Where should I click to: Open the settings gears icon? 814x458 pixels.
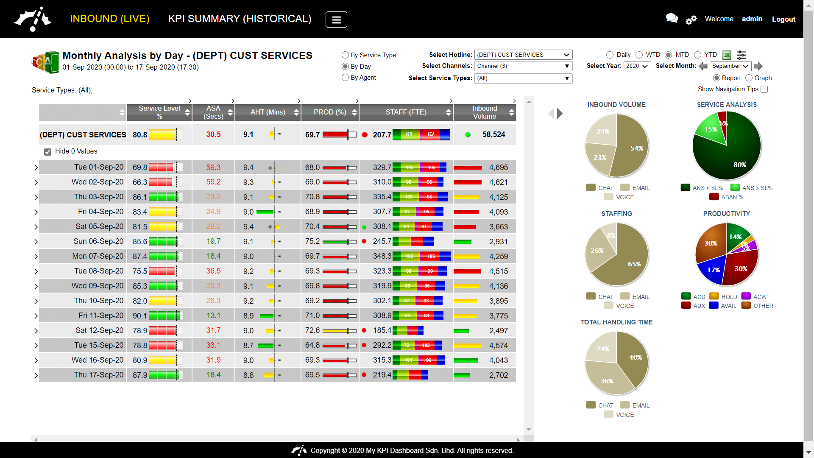coord(691,20)
